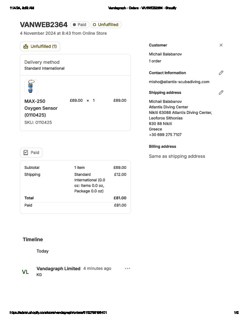Click the Paid receipt badge above Subtotal

(31, 153)
